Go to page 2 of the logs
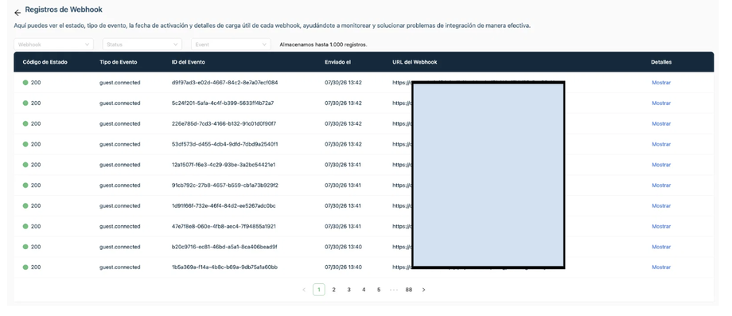Image resolution: width=732 pixels, height=316 pixels. 334,290
